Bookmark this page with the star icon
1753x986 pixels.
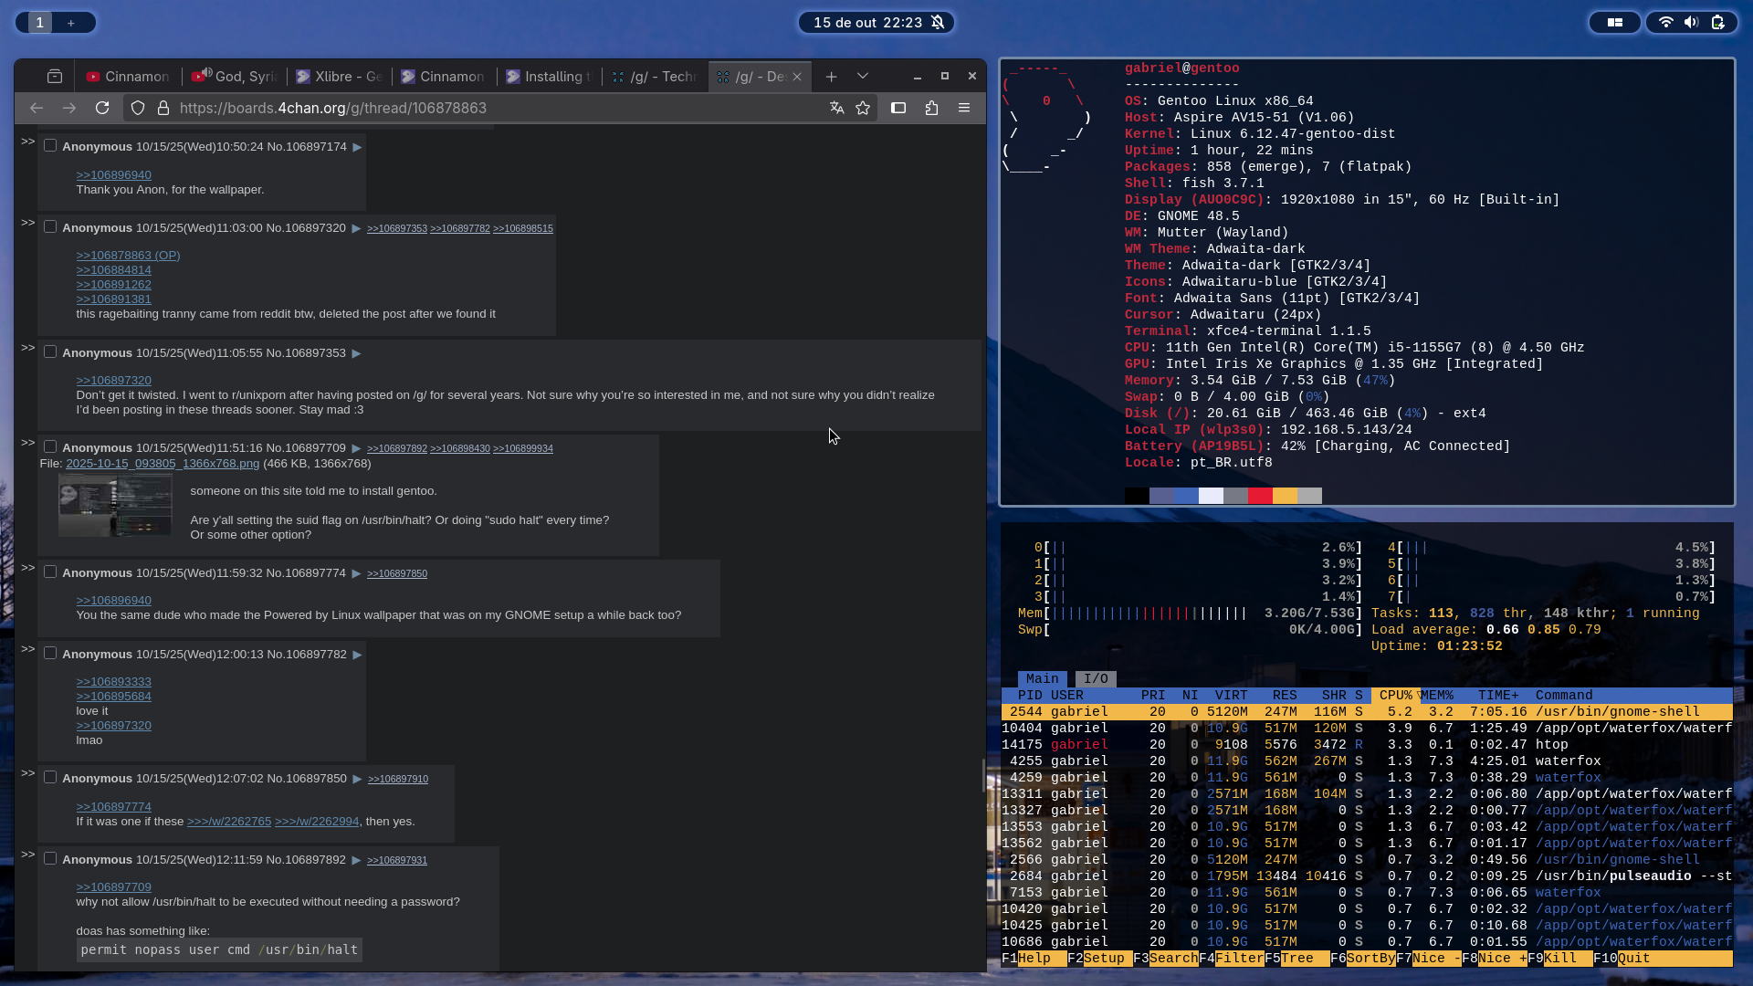click(863, 108)
